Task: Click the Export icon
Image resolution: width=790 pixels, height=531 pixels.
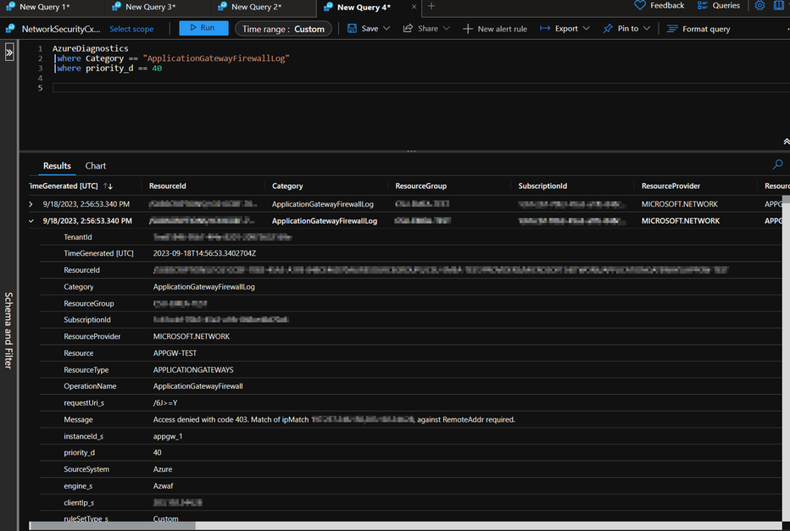Action: (545, 29)
